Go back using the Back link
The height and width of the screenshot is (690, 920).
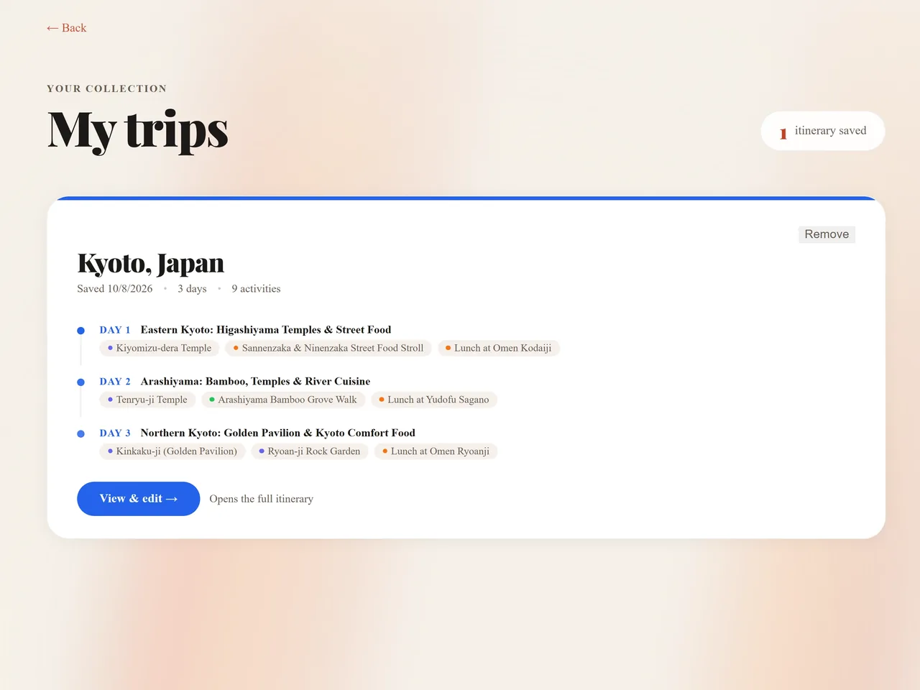click(x=66, y=28)
